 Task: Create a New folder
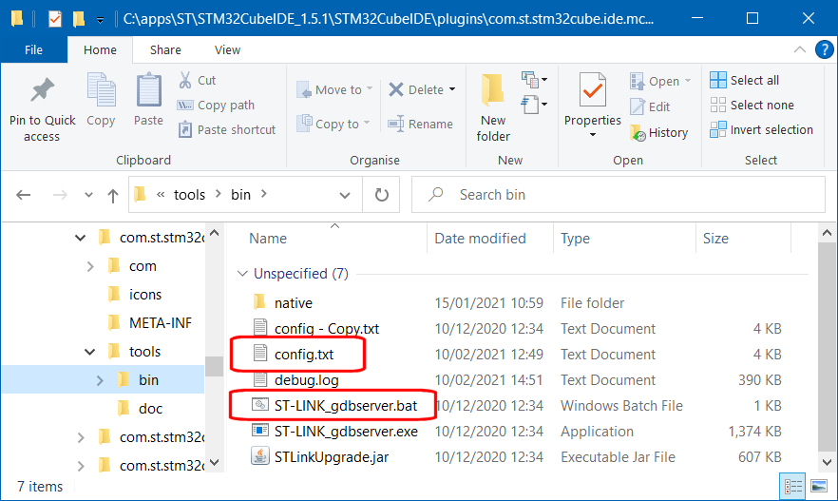point(493,108)
